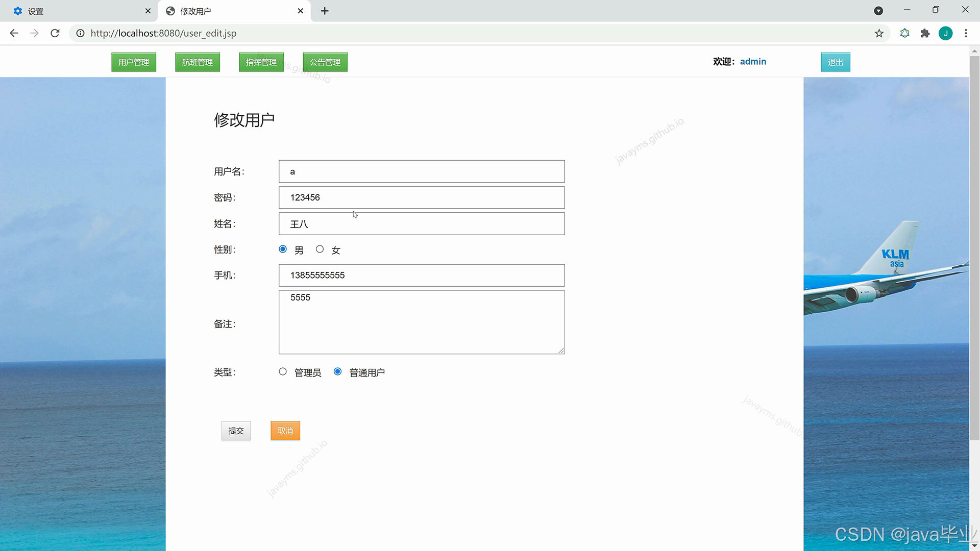Select the 男 gender radio button
980x551 pixels.
[283, 249]
